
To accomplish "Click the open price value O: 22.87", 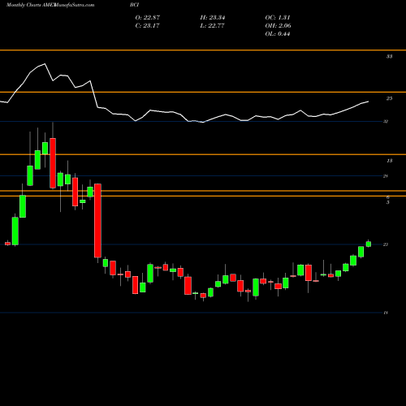I will coord(148,18).
